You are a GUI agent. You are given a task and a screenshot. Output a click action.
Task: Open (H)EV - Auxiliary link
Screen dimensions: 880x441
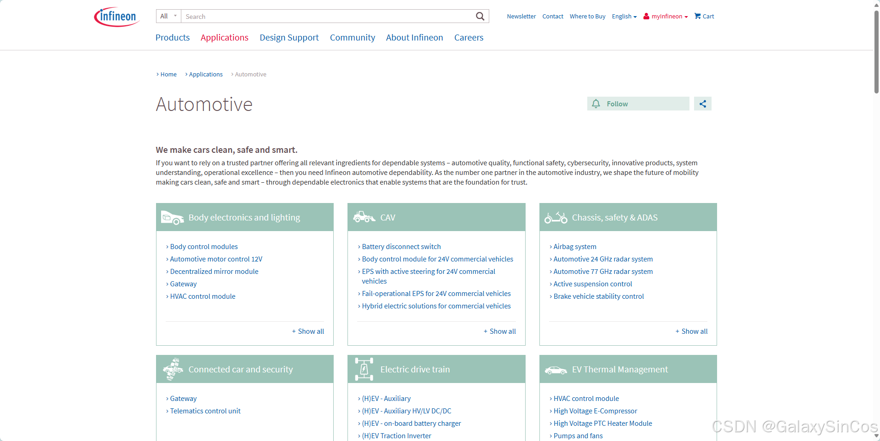tap(386, 399)
